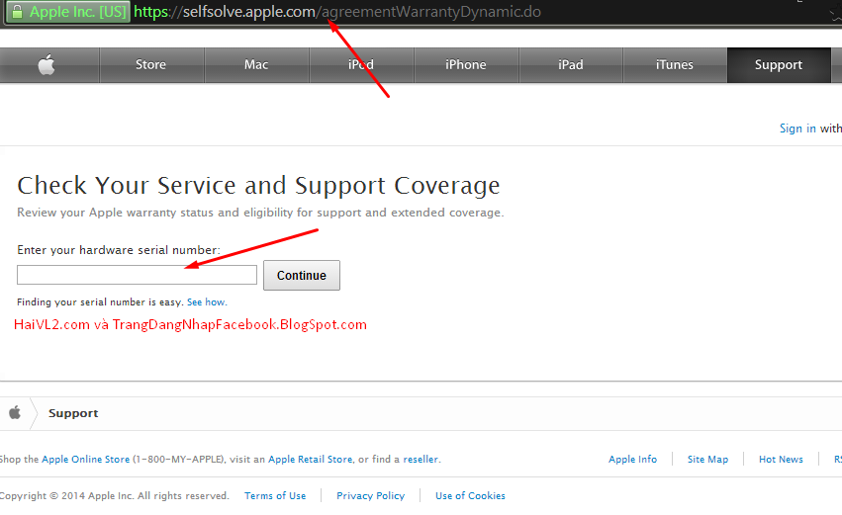
Task: Select the Support navigation tab
Action: point(779,65)
